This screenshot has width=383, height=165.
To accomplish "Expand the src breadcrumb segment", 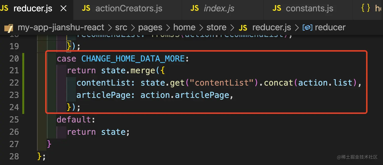I will point(121,27).
